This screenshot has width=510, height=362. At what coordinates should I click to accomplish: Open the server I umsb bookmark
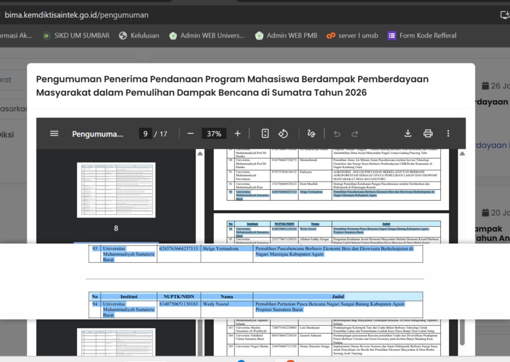tap(352, 36)
